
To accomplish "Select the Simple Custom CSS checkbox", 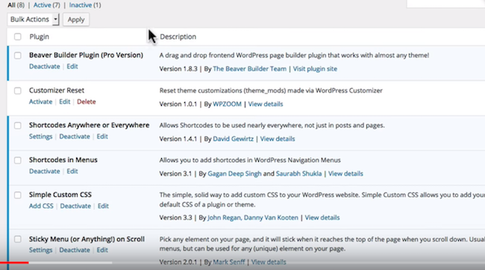I will pos(18,195).
